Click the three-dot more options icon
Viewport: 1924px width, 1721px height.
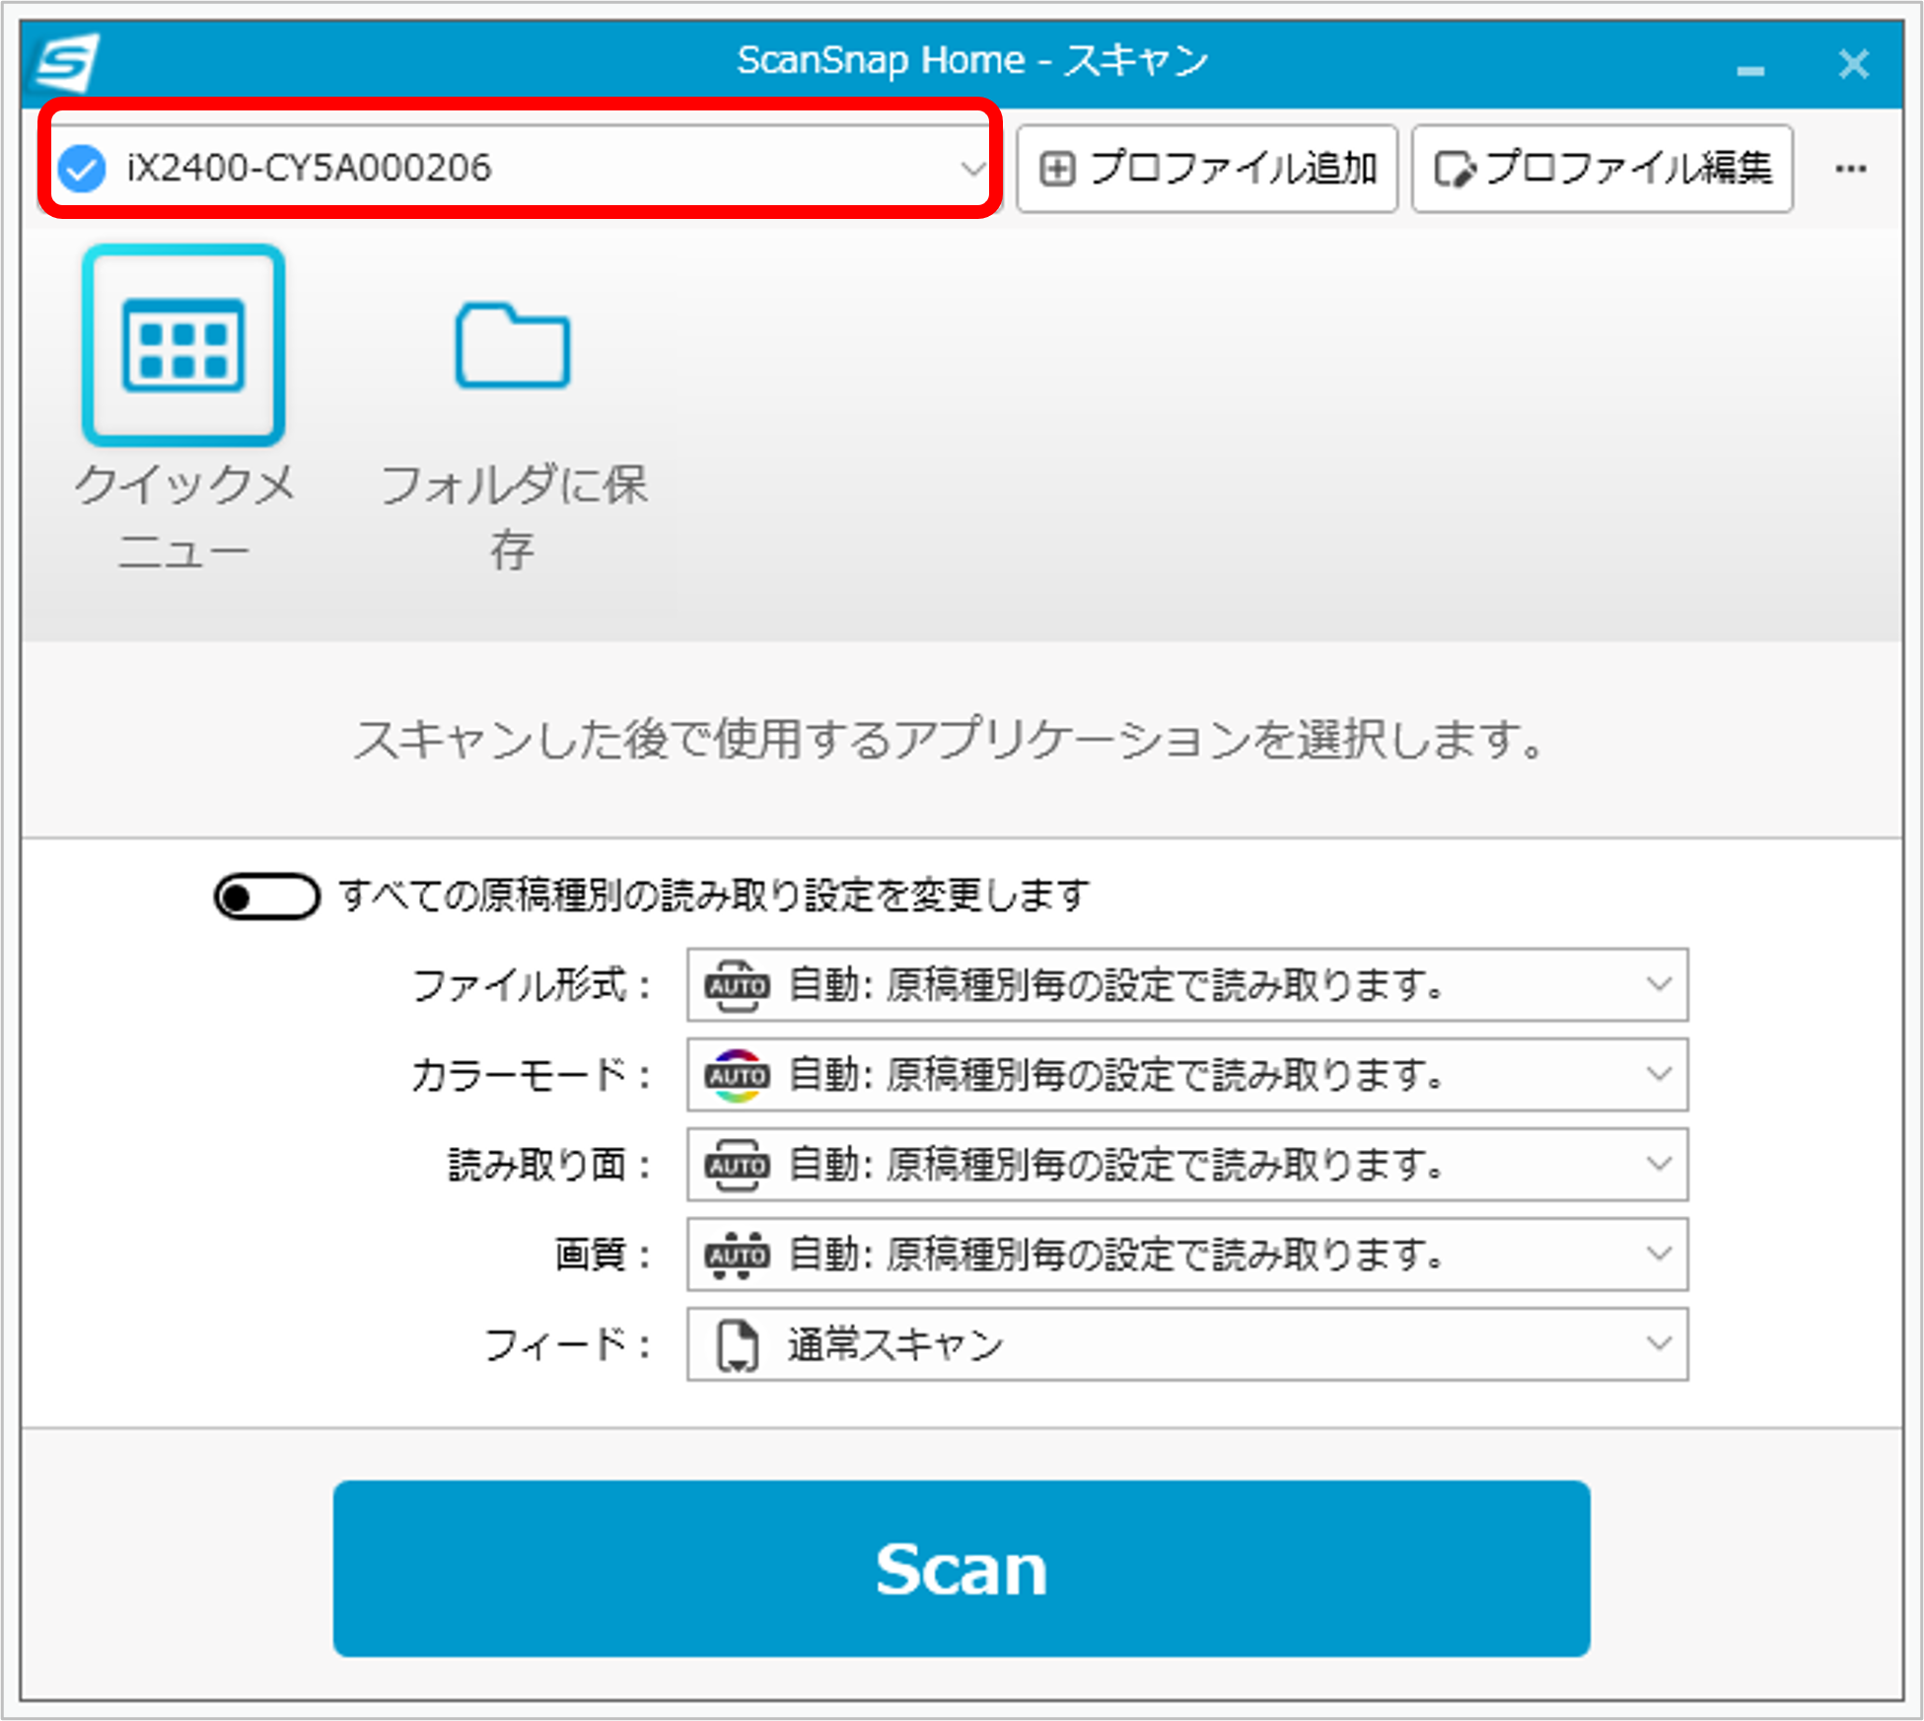coord(1850,169)
